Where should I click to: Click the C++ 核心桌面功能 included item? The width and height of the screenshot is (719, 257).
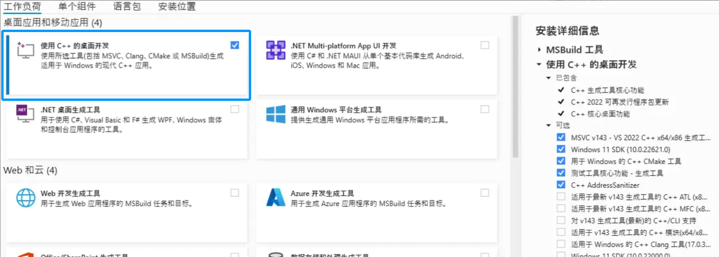pyautogui.click(x=600, y=114)
